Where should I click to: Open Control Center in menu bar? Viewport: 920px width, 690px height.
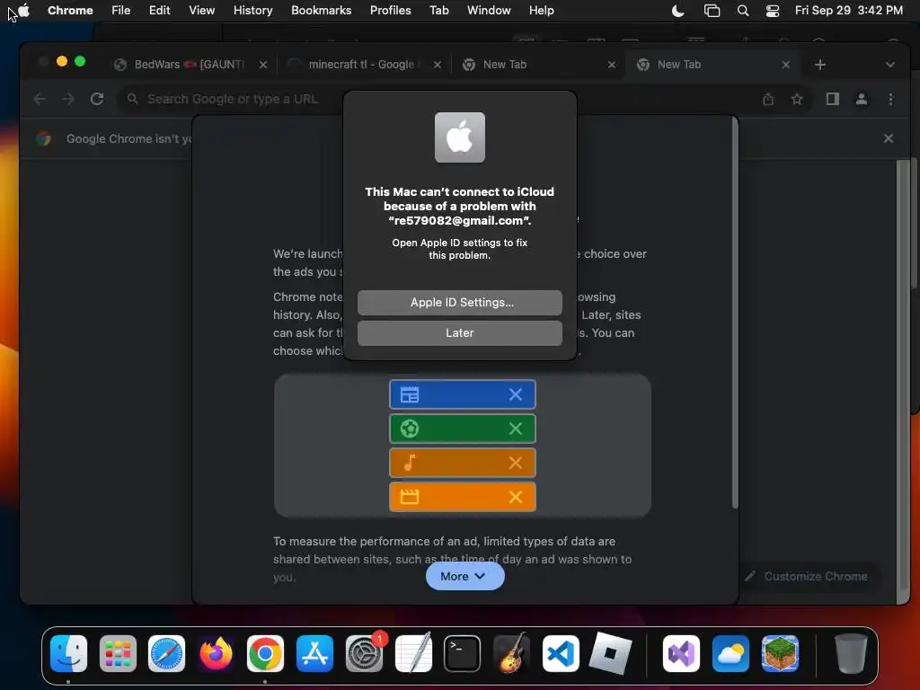(773, 11)
